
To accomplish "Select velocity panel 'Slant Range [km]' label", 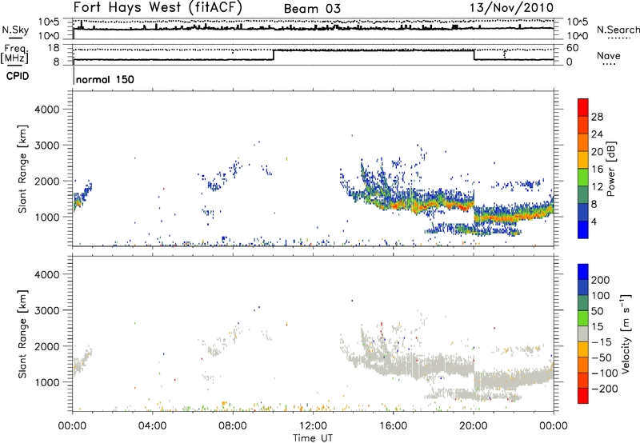I will [22, 333].
